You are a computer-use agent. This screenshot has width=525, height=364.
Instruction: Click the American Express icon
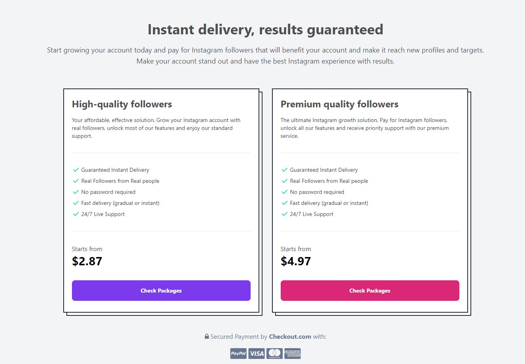(293, 353)
